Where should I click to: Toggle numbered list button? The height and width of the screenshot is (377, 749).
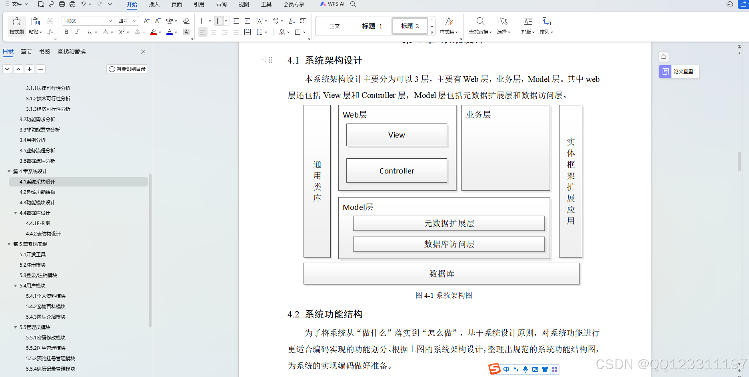(219, 21)
